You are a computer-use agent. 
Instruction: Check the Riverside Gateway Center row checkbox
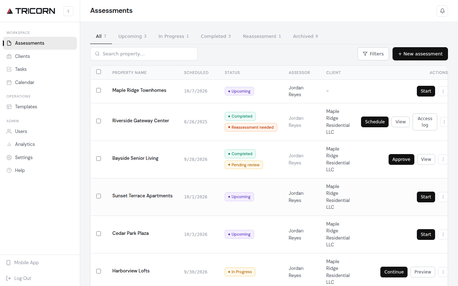click(x=99, y=121)
